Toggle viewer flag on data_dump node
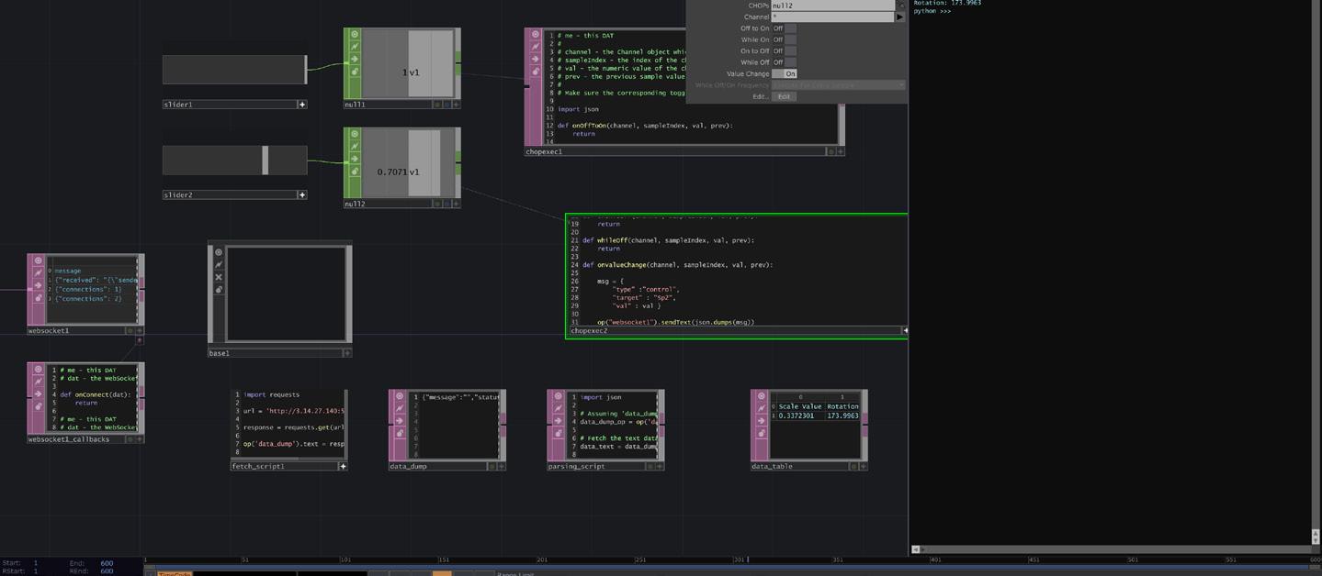The height and width of the screenshot is (576, 1322). (x=400, y=396)
